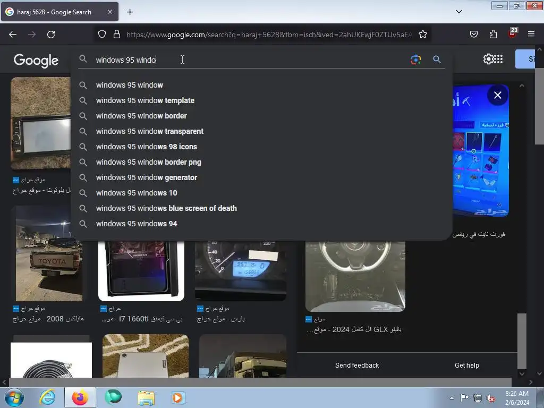Open the extension with badge 23
This screenshot has width=544, height=408.
pos(513,33)
